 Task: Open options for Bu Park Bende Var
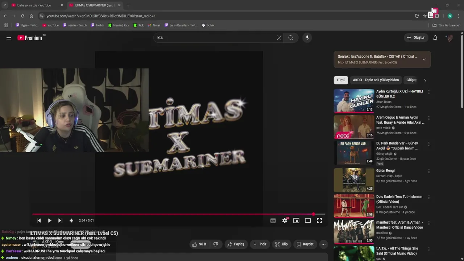(x=429, y=144)
